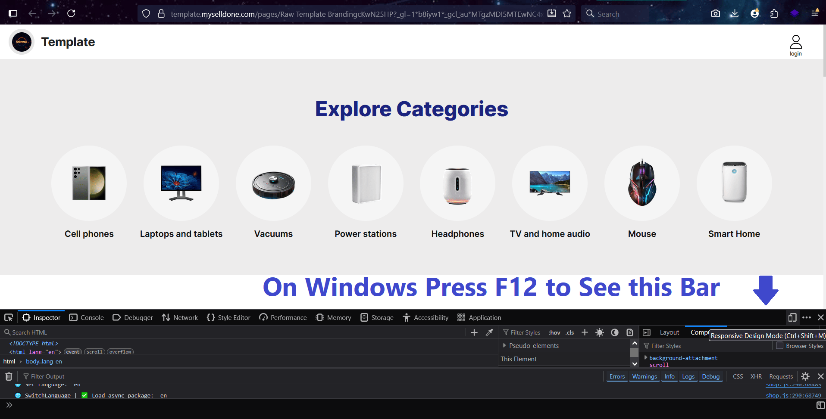Click the add new rule plus icon
The image size is (826, 419).
[x=585, y=332]
